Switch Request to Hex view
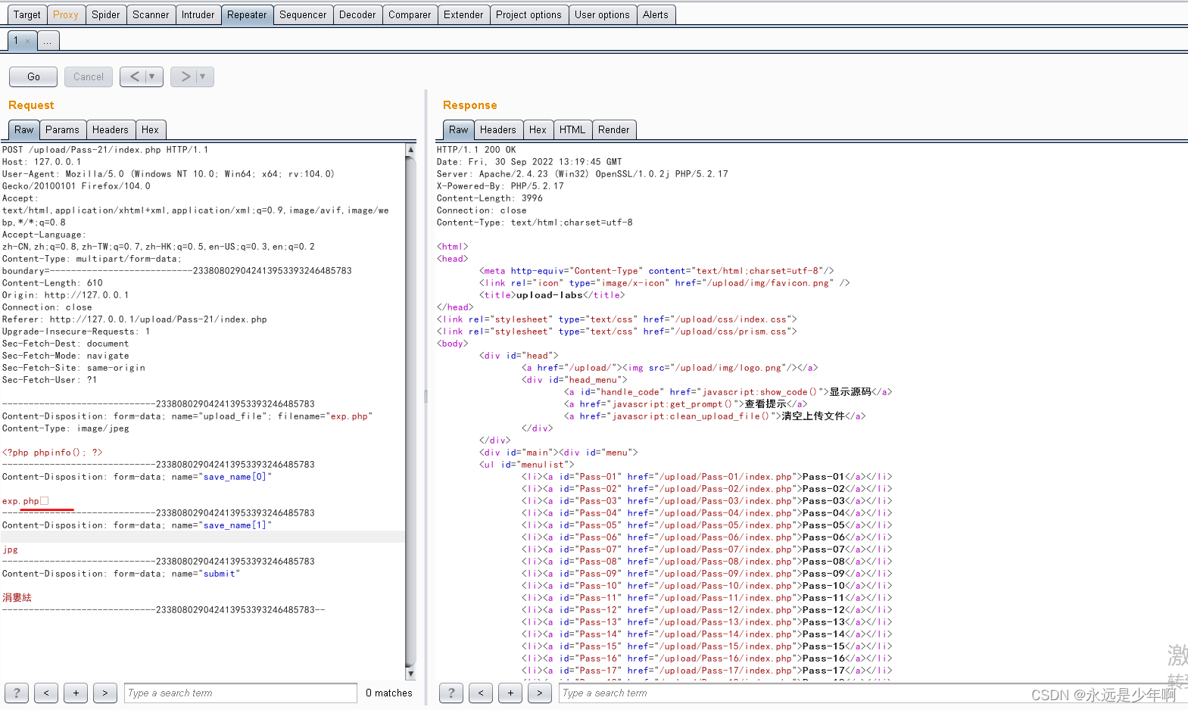 pos(150,129)
